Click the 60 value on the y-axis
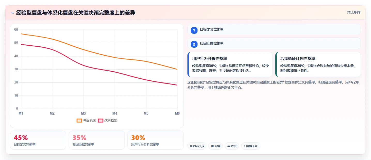The image size is (371, 160). tap(16, 30)
